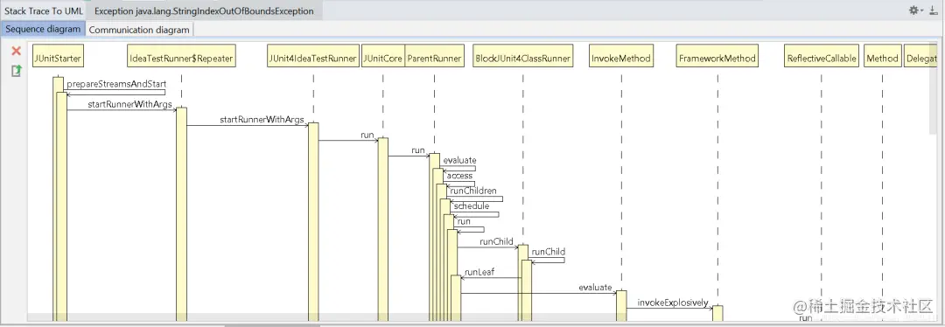The height and width of the screenshot is (327, 945).
Task: Click the schedule message label
Action: [472, 206]
